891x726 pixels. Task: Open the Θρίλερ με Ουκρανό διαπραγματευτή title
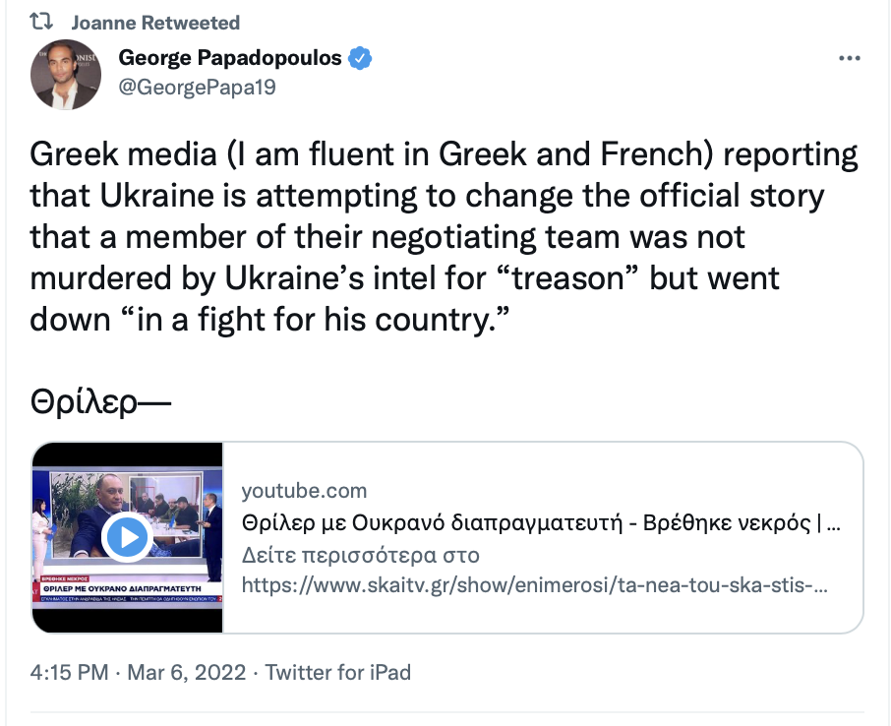coord(541,522)
